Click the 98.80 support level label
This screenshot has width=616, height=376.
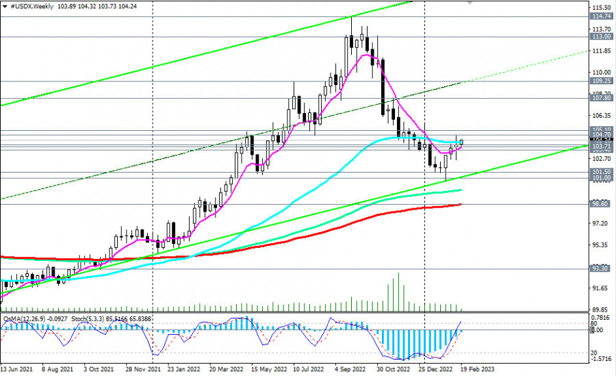coord(601,204)
